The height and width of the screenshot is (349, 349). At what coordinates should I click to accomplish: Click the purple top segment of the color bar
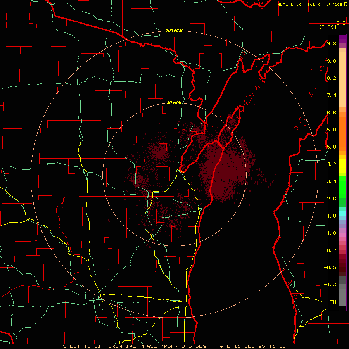342,39
